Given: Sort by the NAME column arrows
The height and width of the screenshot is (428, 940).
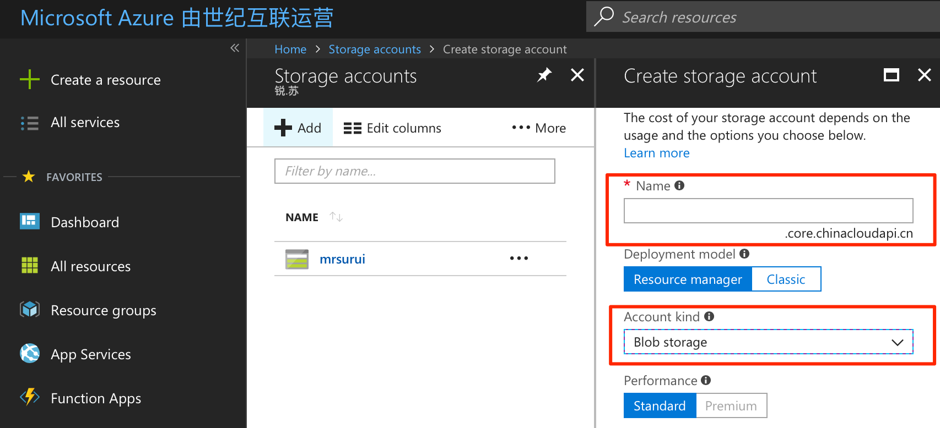Looking at the screenshot, I should (336, 217).
